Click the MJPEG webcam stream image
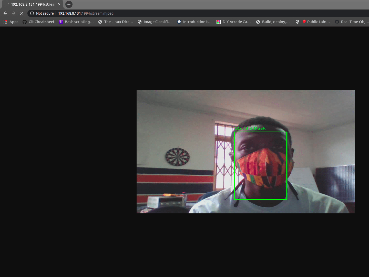Viewport: 369px width, 277px height. pos(246,152)
